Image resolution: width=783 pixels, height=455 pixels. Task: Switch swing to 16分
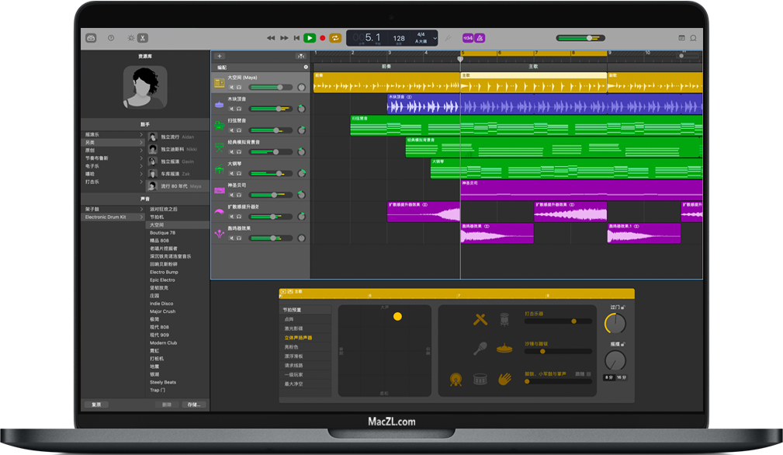[621, 377]
